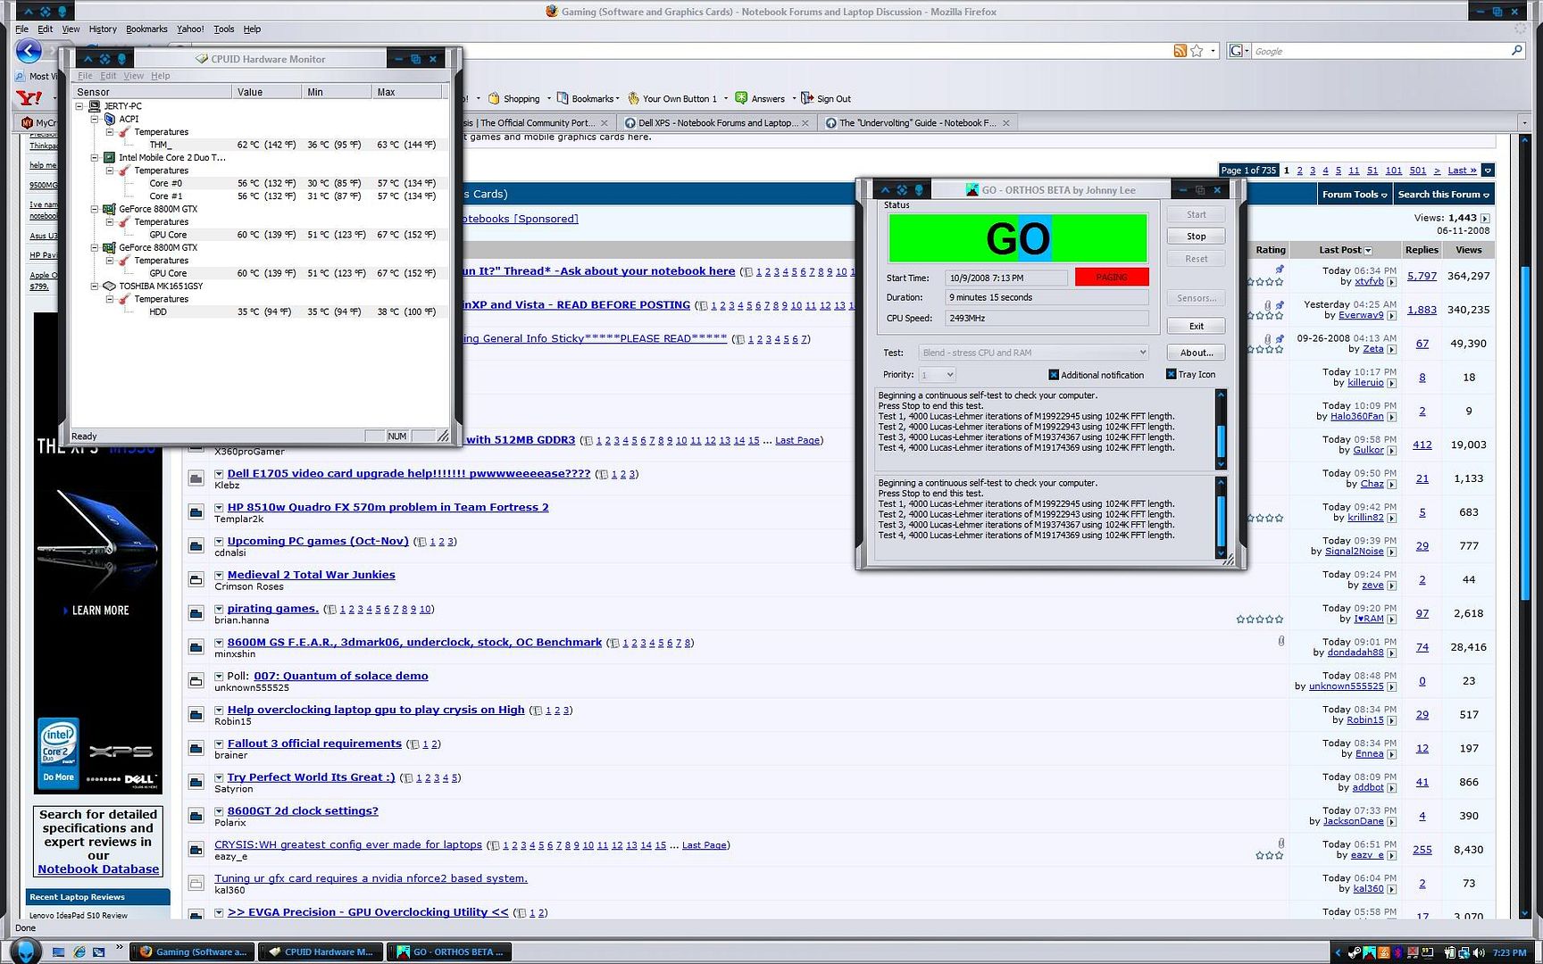Click the volume speaker icon in the system tray
This screenshot has height=964, width=1543.
click(1478, 952)
